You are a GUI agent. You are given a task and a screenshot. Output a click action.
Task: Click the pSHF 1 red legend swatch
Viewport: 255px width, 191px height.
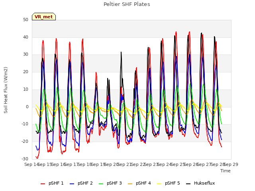43,184
